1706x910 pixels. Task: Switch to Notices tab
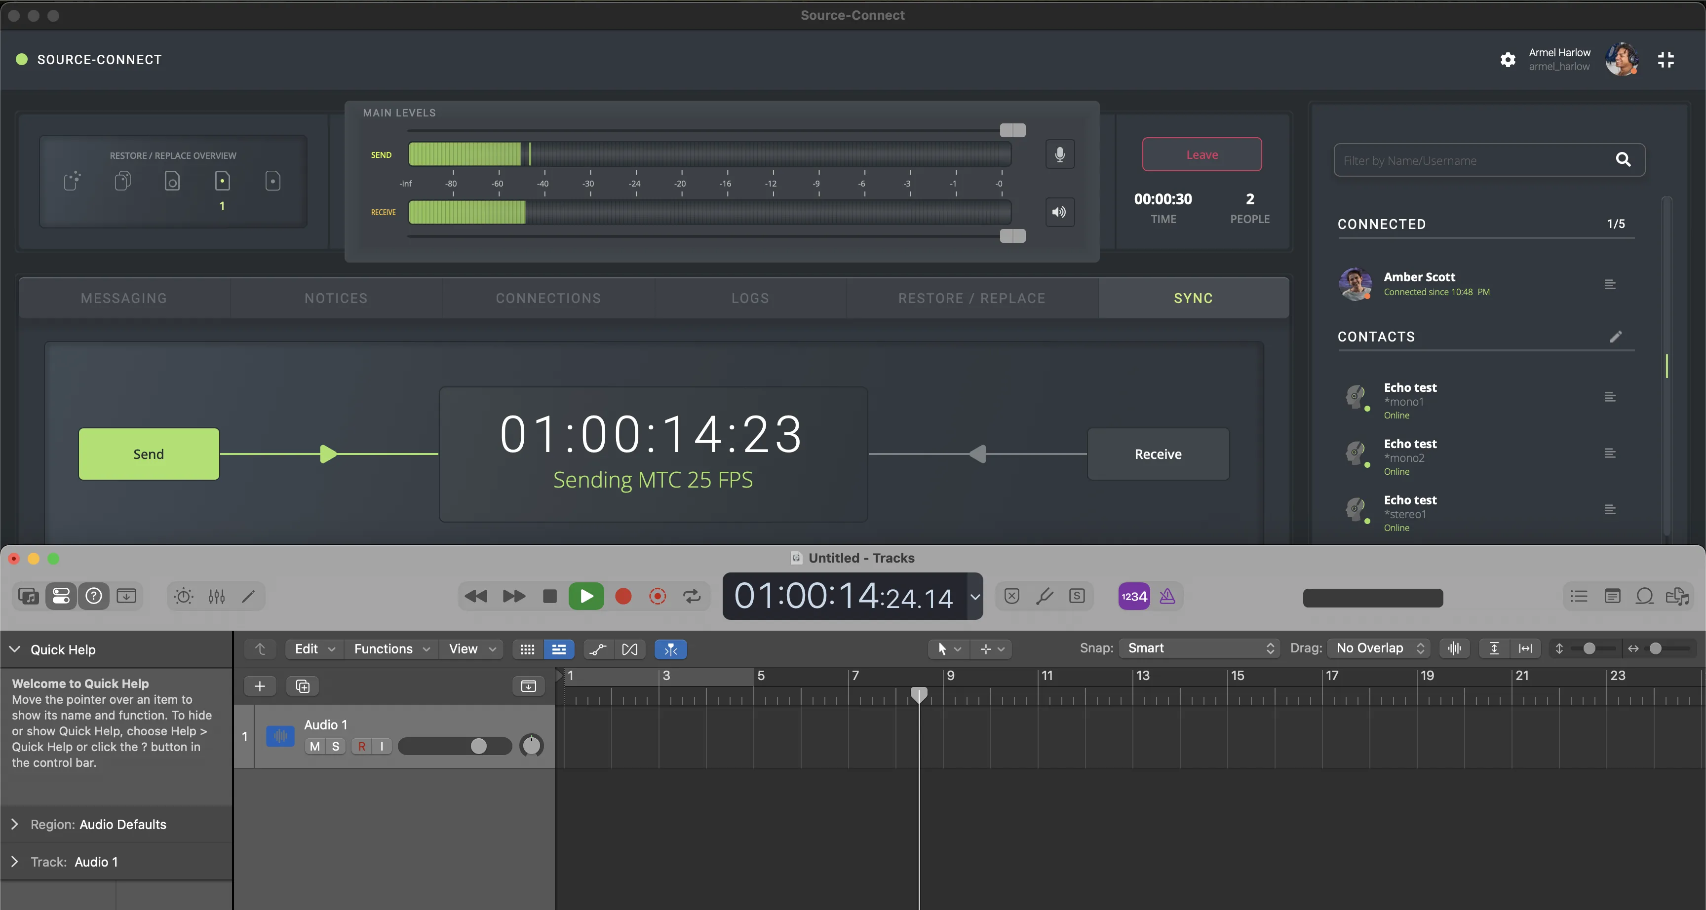tap(337, 298)
